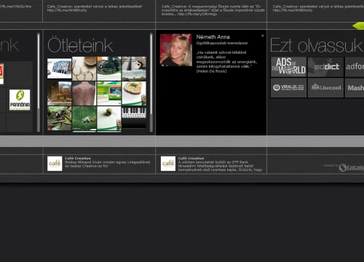Click Németh Anna's profile photo
This screenshot has width=364, height=262.
click(176, 50)
